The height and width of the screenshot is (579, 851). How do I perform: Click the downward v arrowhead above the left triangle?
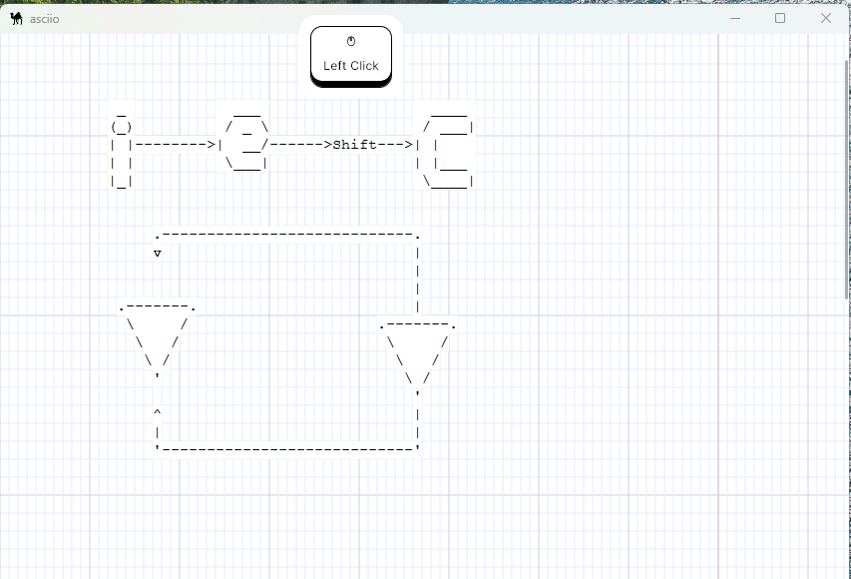[157, 253]
